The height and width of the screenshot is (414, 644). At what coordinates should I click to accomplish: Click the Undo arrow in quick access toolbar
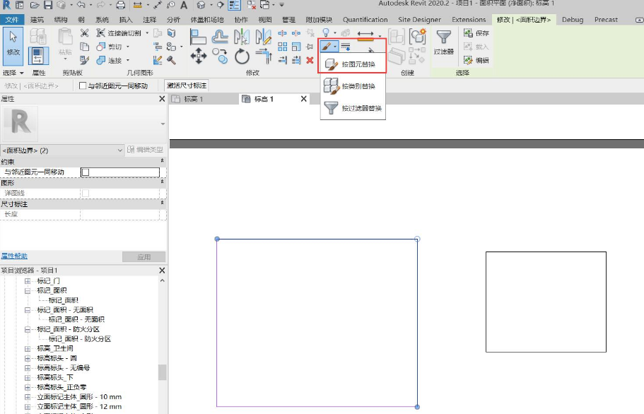(x=81, y=6)
